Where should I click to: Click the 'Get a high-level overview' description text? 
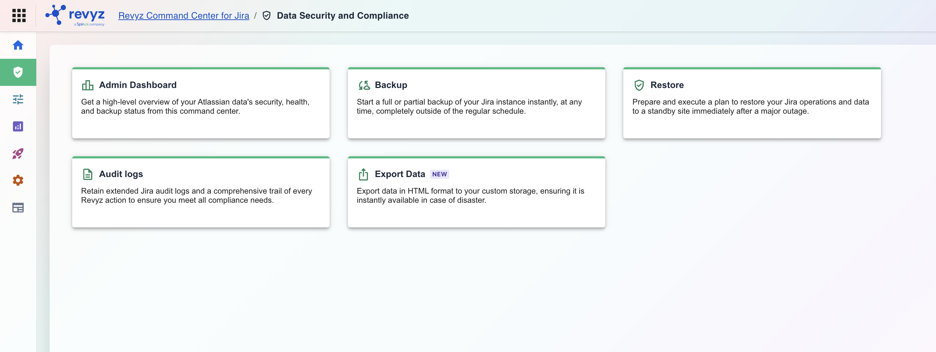click(195, 106)
